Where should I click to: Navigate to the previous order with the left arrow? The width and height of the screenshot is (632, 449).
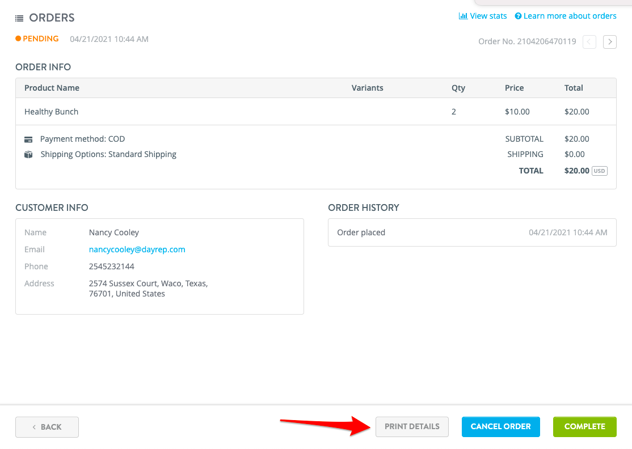click(x=589, y=41)
